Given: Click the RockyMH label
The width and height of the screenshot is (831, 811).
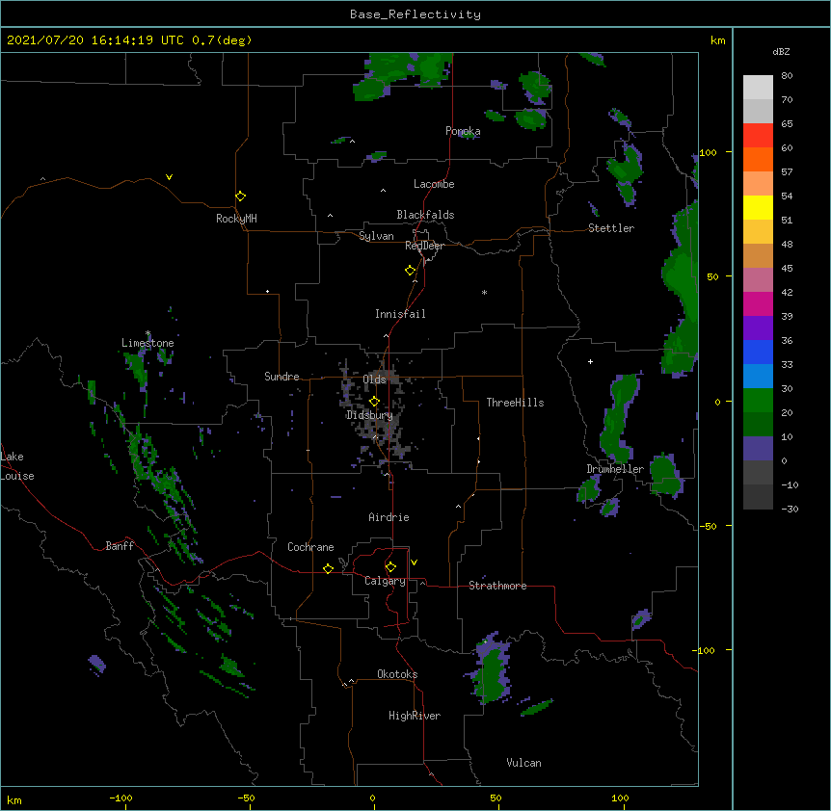Looking at the screenshot, I should coord(236,219).
